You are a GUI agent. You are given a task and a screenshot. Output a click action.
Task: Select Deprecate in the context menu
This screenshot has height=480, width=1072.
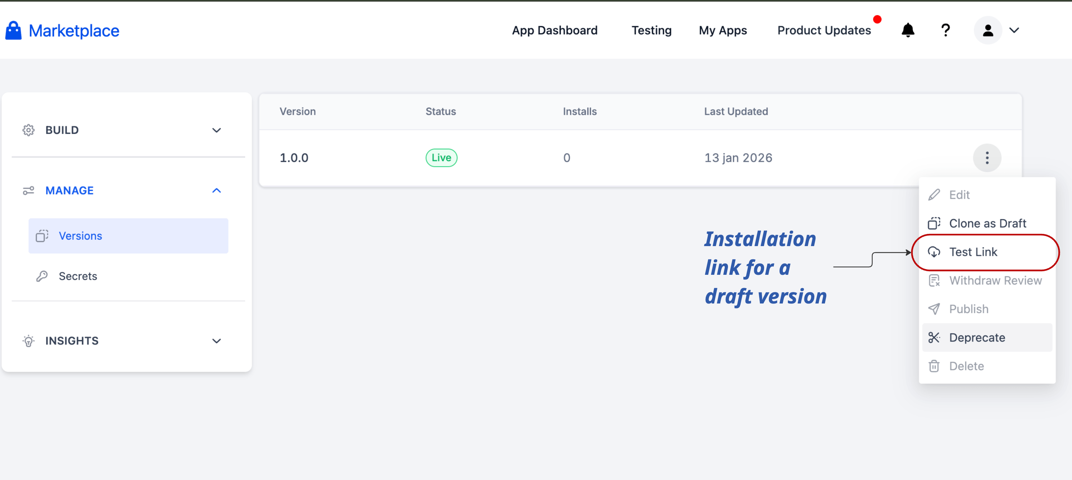(977, 337)
